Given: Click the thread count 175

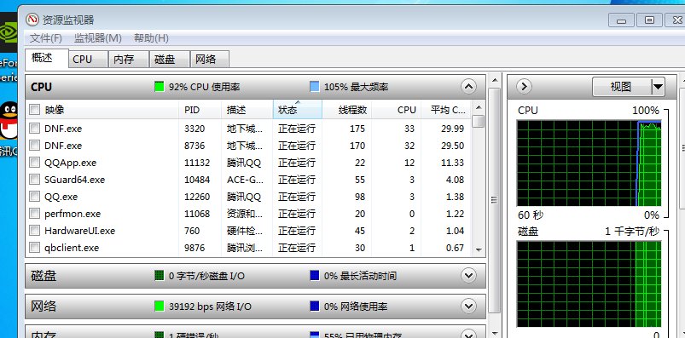Looking at the screenshot, I should 357,129.
